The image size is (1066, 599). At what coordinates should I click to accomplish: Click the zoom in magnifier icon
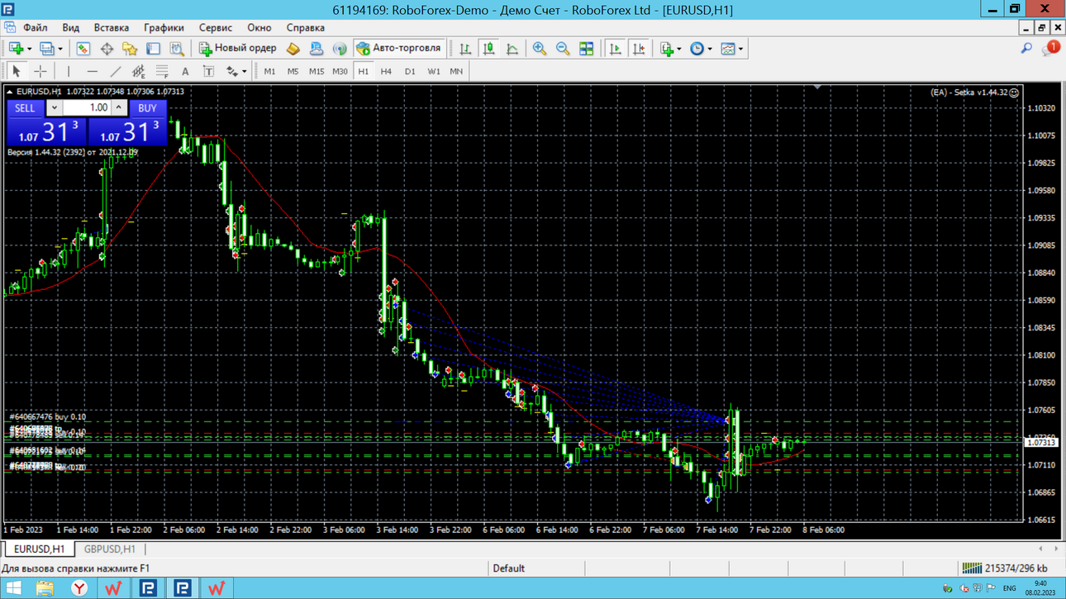[540, 49]
